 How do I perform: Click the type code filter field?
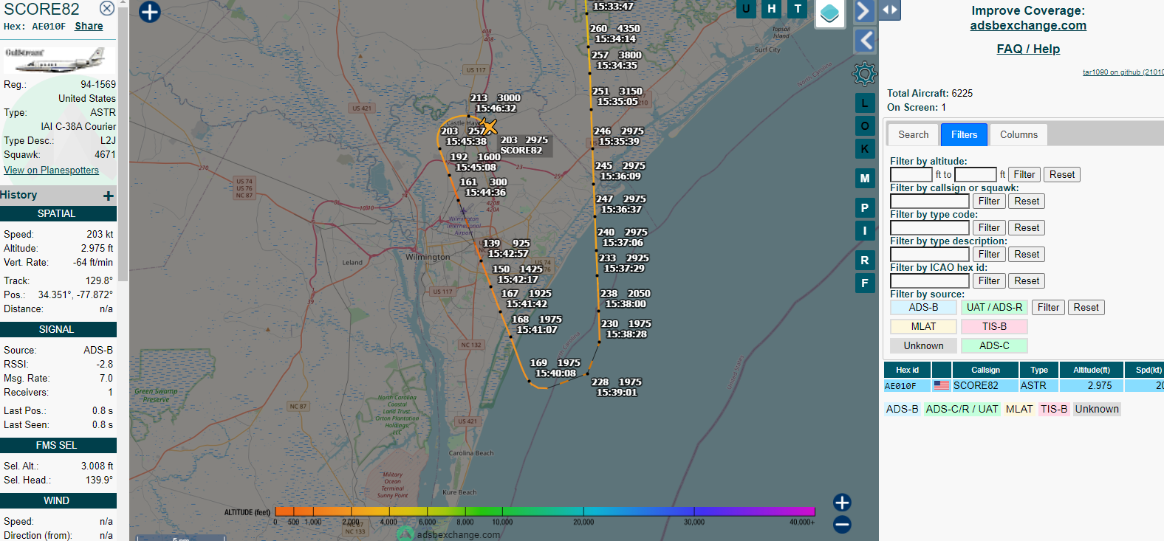click(x=930, y=228)
